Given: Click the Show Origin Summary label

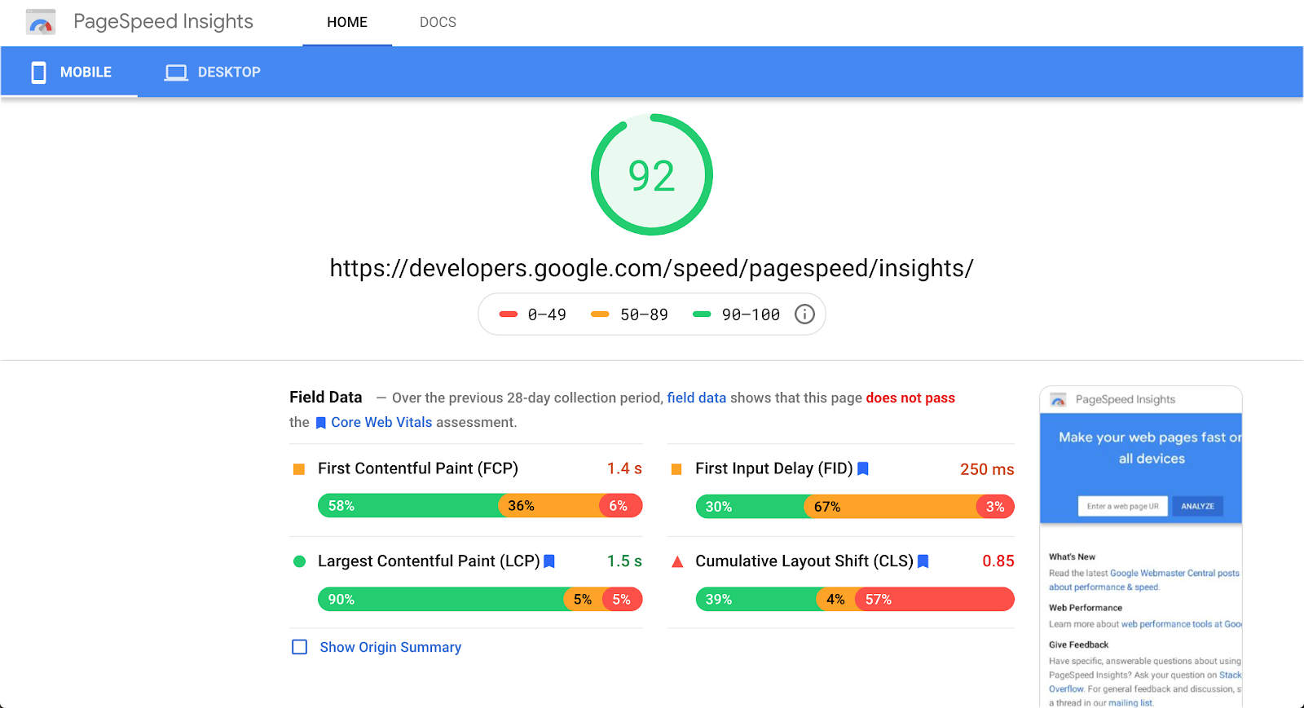Looking at the screenshot, I should [x=390, y=647].
